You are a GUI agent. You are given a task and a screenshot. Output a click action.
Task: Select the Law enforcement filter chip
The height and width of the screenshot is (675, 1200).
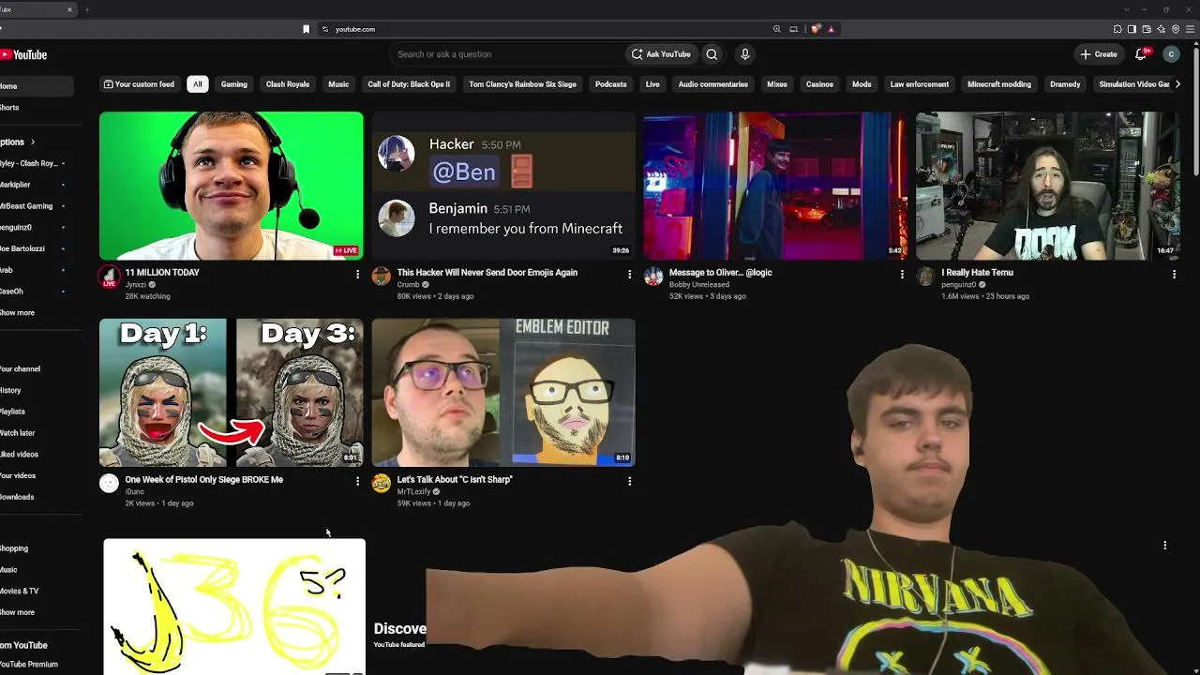click(x=920, y=84)
